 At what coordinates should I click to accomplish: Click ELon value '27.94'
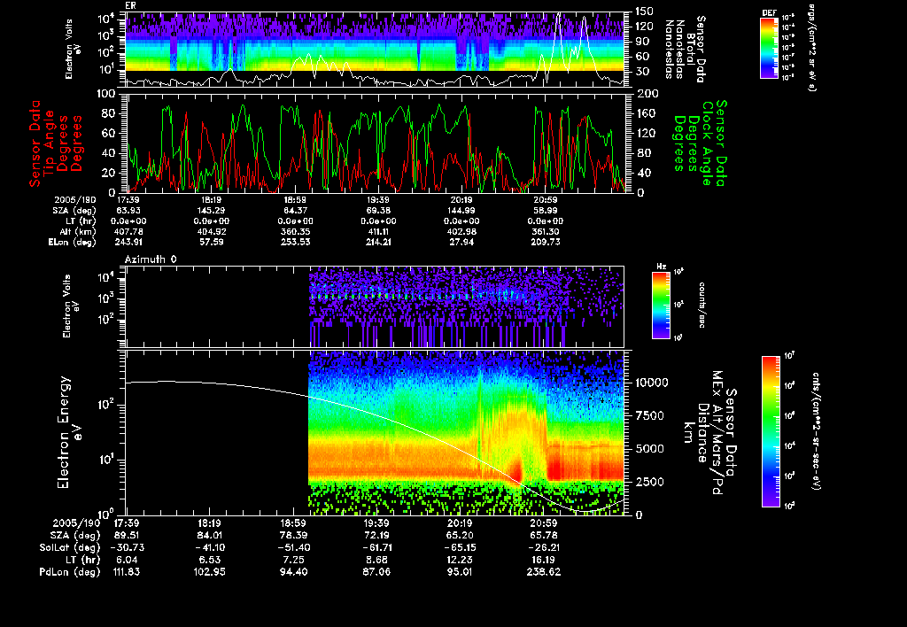[x=461, y=242]
